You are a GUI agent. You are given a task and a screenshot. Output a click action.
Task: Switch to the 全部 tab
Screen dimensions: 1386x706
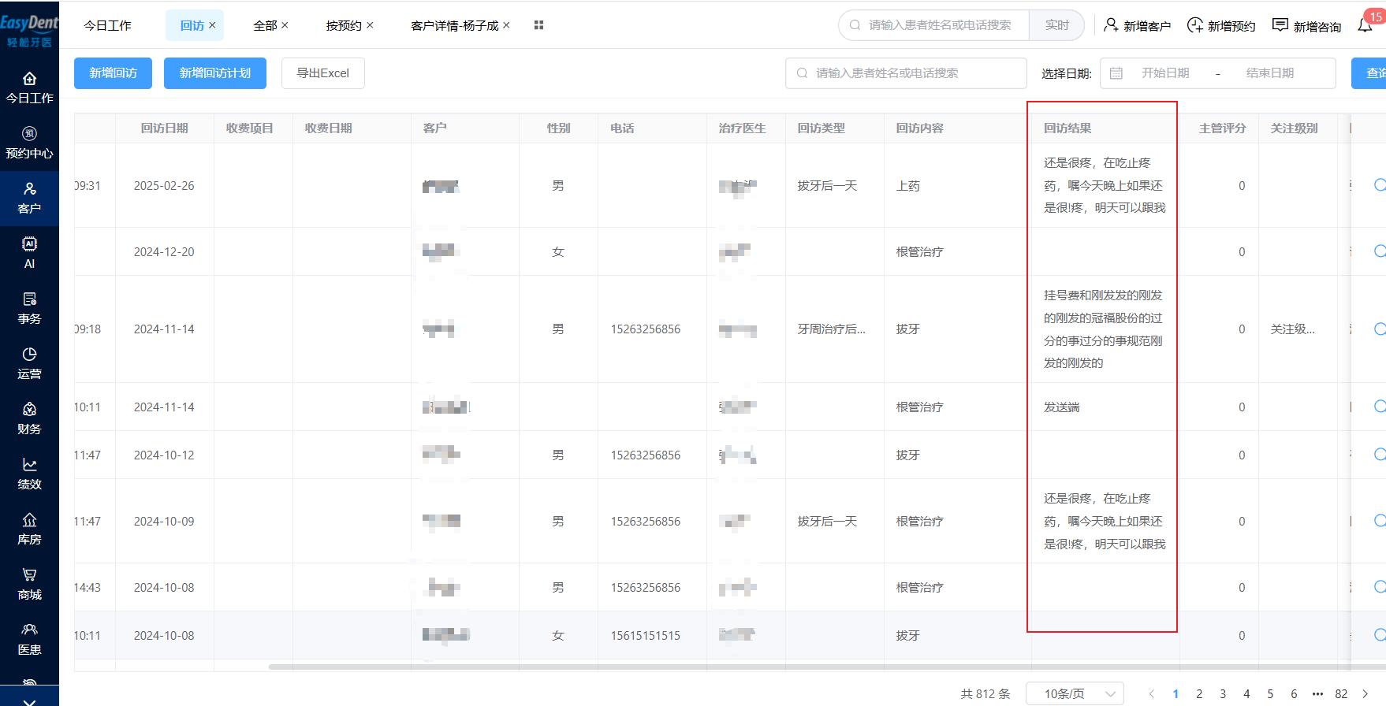(x=265, y=25)
